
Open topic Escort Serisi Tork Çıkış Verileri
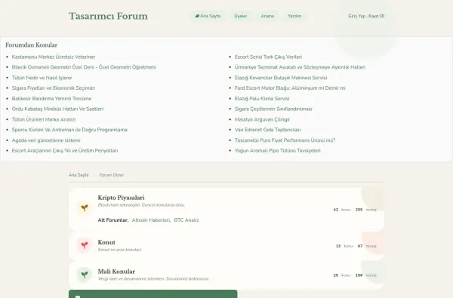click(268, 57)
